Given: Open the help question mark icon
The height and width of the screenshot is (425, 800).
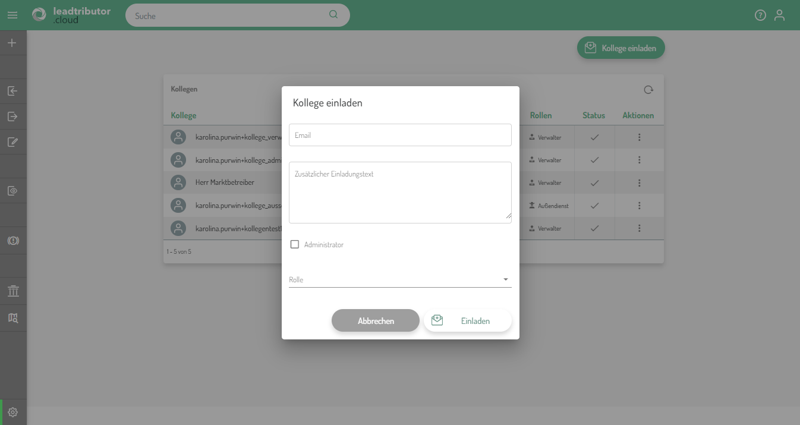Looking at the screenshot, I should (x=760, y=15).
